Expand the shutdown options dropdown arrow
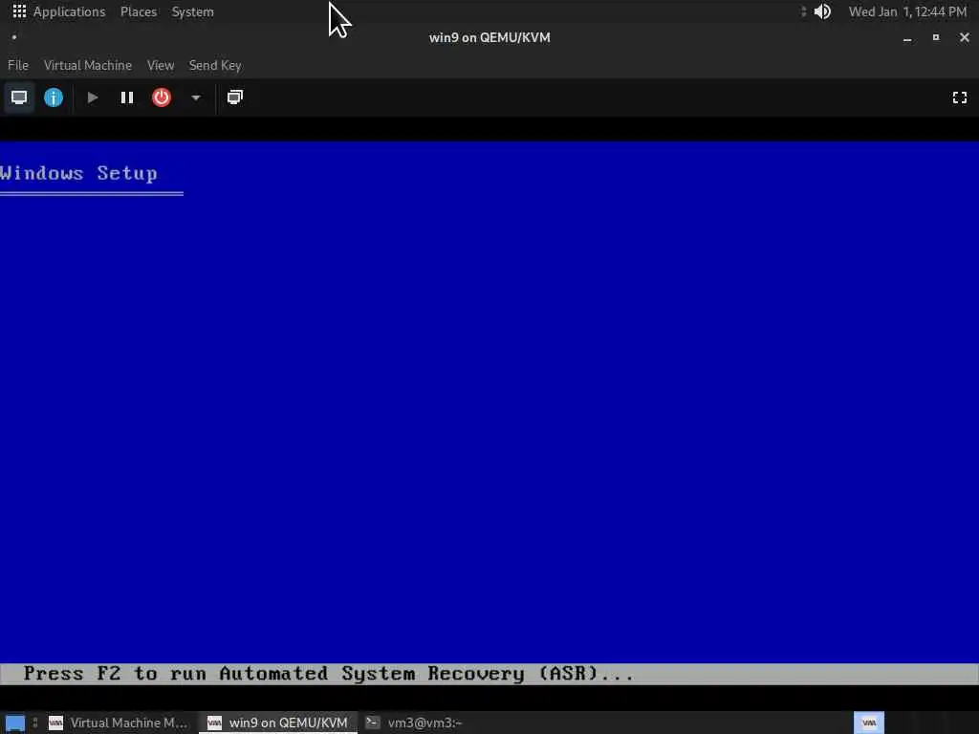The width and height of the screenshot is (979, 734). click(195, 97)
